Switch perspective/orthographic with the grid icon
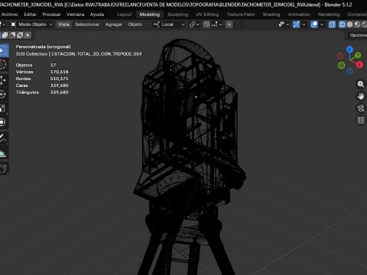The width and height of the screenshot is (367, 275). pyautogui.click(x=361, y=120)
